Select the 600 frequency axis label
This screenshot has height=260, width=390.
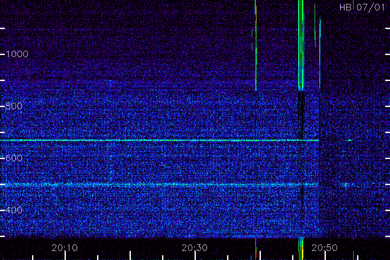tap(14, 158)
